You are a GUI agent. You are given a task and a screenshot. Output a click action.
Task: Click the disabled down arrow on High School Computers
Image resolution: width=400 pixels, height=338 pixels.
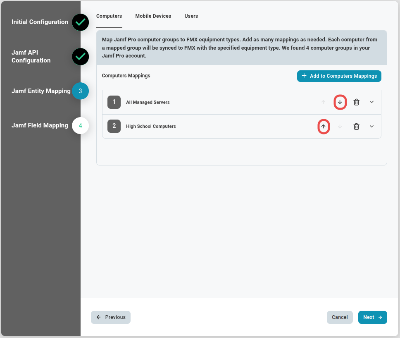tap(340, 127)
